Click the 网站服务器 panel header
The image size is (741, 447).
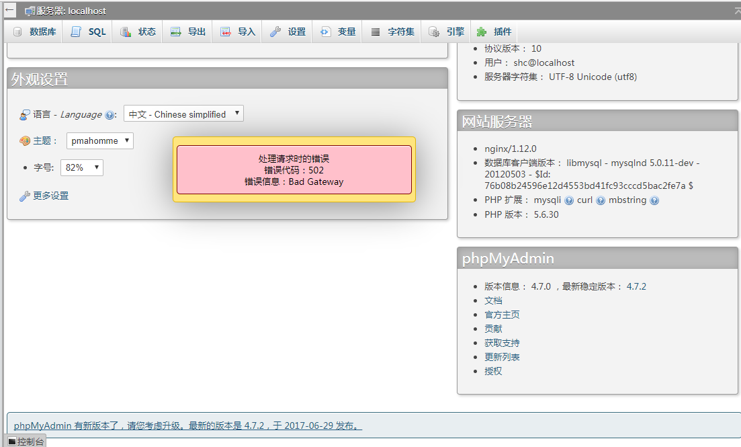[x=597, y=121]
